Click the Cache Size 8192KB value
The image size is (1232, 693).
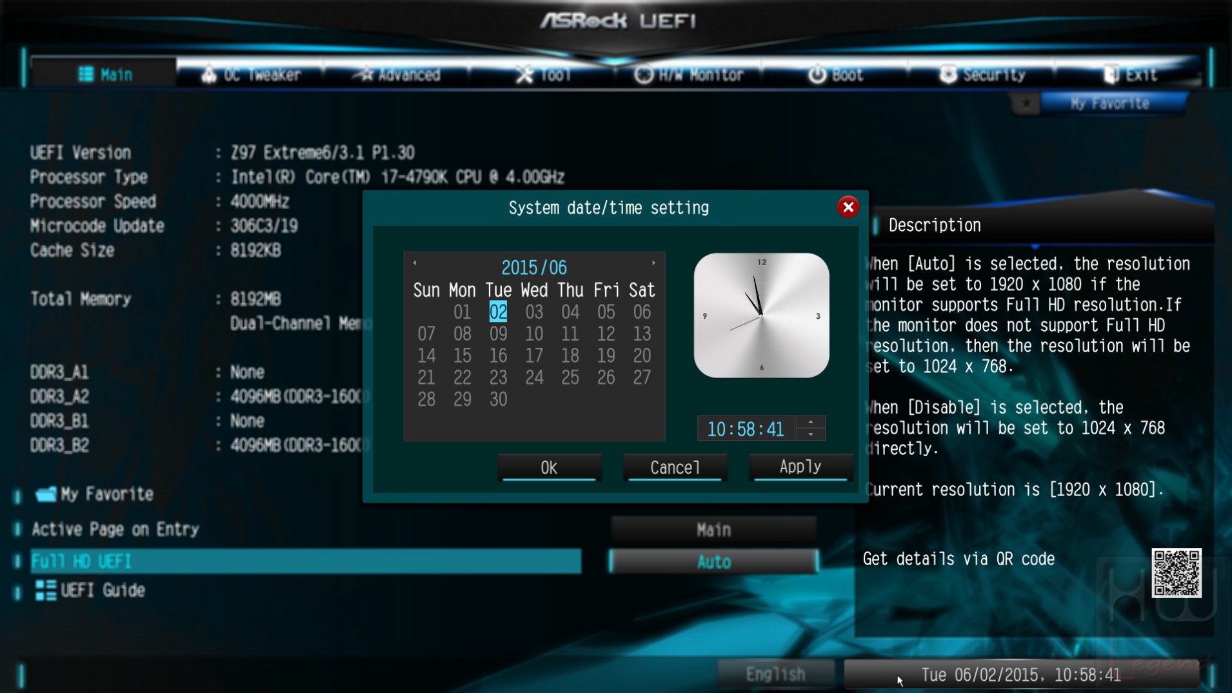[256, 251]
